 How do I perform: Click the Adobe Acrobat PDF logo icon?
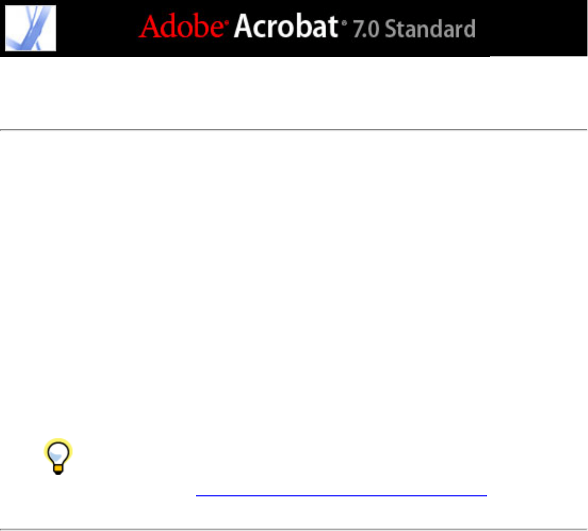coord(30,28)
